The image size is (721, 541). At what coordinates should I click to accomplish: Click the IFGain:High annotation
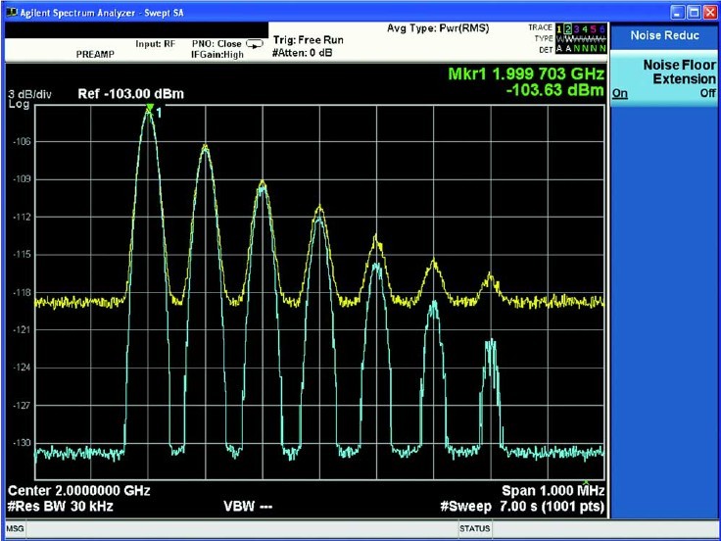[x=217, y=55]
